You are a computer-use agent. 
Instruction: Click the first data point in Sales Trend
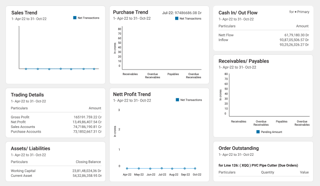[x=26, y=69]
